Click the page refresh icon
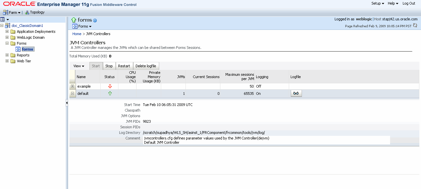The height and width of the screenshot is (189, 421). coord(415,25)
